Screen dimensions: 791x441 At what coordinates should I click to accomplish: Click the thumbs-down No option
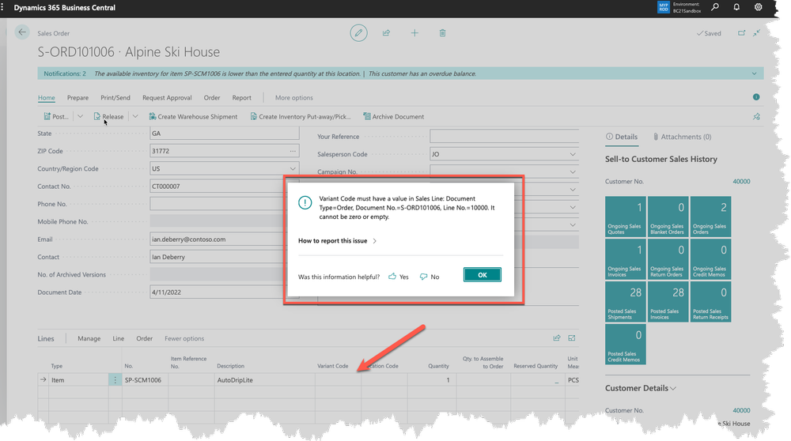click(430, 277)
